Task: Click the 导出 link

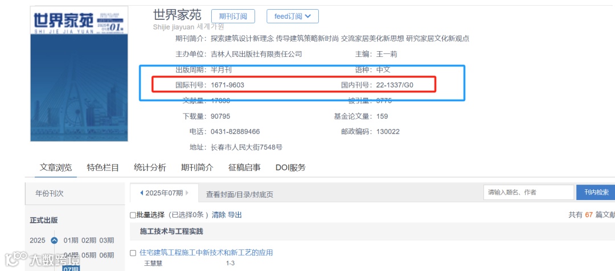Action: pos(235,215)
